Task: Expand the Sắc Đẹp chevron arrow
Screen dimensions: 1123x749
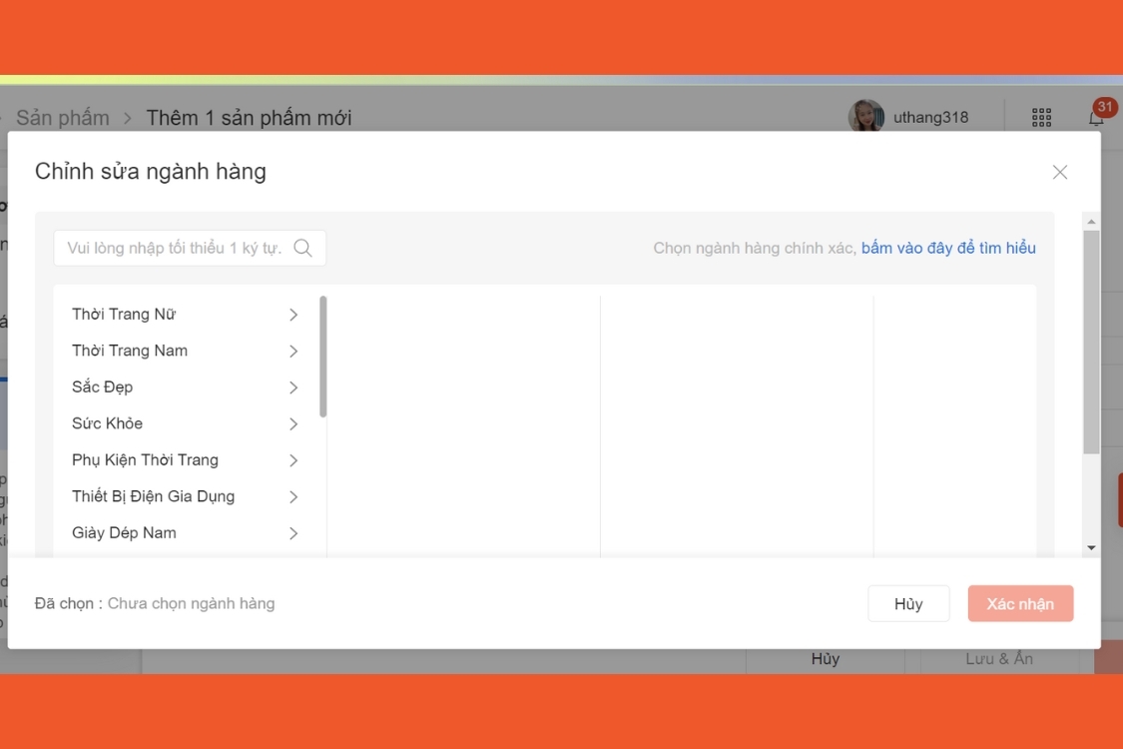Action: [292, 387]
